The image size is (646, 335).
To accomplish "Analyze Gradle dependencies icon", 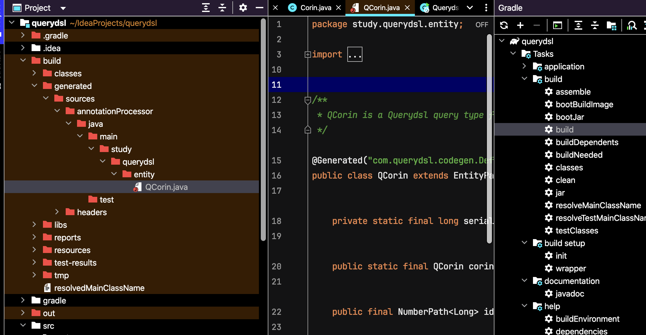I will [632, 25].
